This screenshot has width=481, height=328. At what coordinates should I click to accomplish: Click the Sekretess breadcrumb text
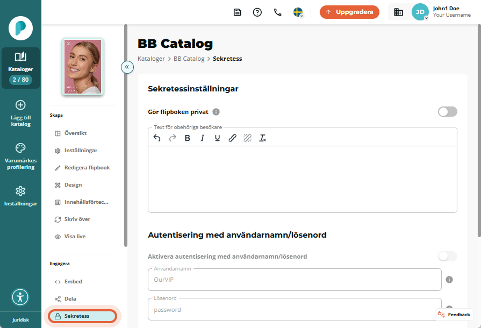pyautogui.click(x=227, y=59)
